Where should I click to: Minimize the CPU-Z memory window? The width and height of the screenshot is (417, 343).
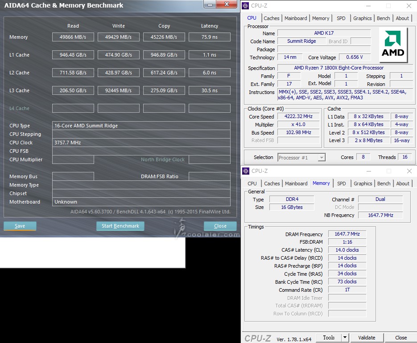369,171
